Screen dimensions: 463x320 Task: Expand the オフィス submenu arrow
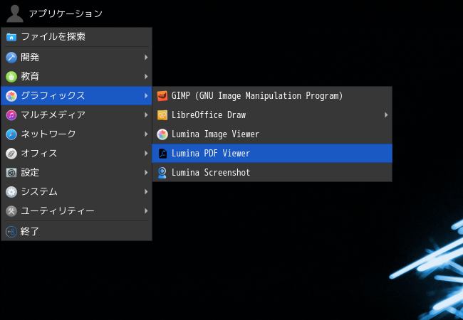[146, 154]
